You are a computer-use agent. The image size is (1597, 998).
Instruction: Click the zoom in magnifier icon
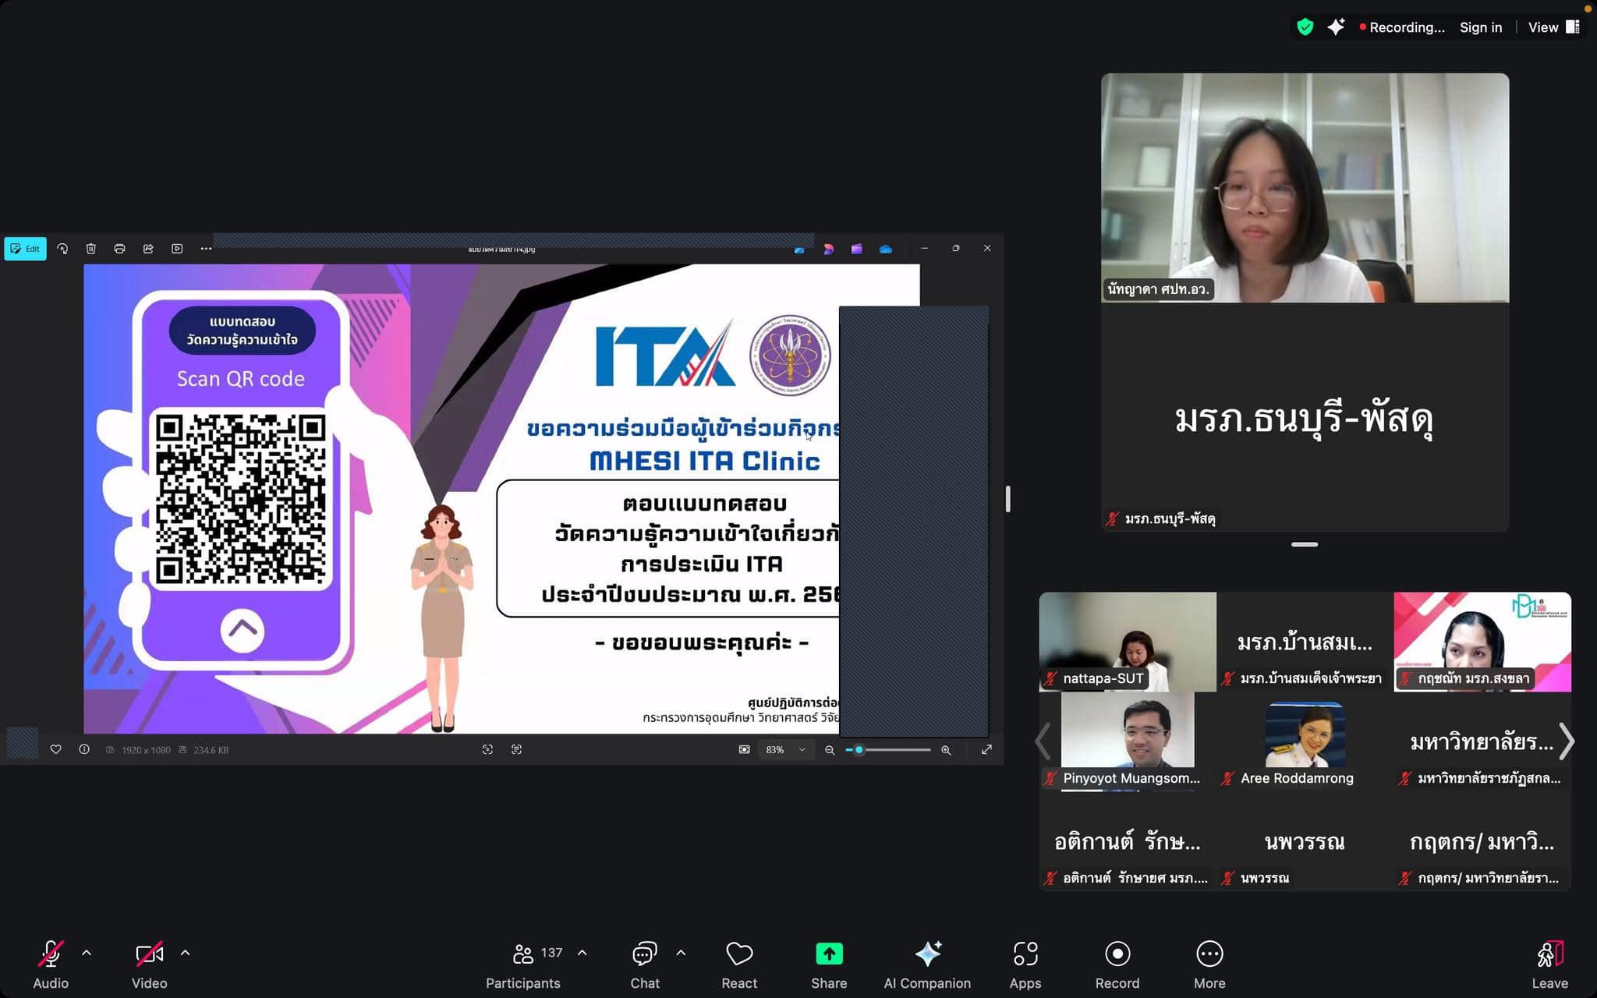pos(946,750)
